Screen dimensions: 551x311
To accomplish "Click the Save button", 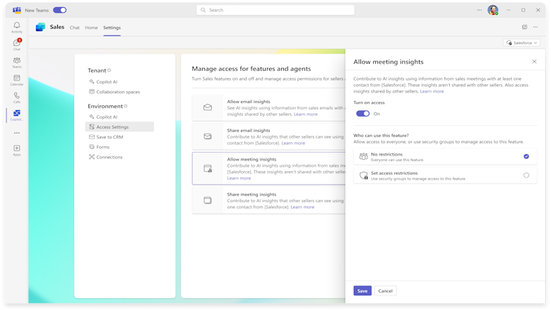I will [x=362, y=291].
